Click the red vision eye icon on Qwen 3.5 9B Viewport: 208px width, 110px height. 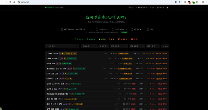[x=62, y=59]
